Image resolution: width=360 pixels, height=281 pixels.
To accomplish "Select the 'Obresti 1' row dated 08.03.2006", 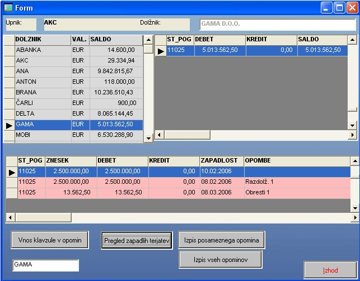I will (185, 193).
